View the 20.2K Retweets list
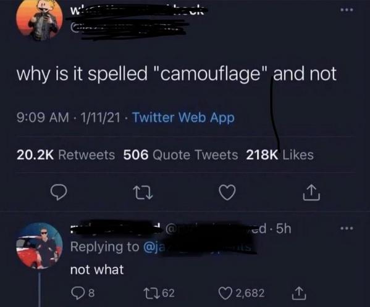The height and width of the screenshot is (307, 370). pos(65,155)
